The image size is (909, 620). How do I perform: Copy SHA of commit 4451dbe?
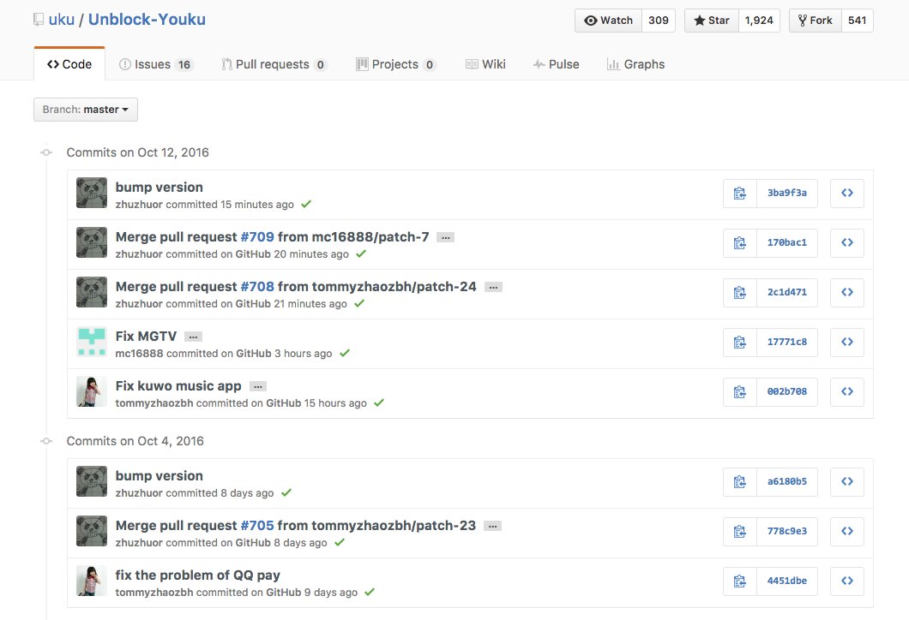(740, 581)
